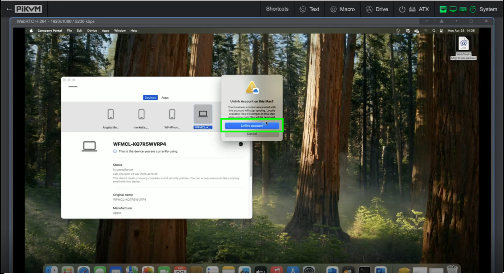Open Terminal from the Dock
Viewport: 504px width, 274px height.
[364, 271]
